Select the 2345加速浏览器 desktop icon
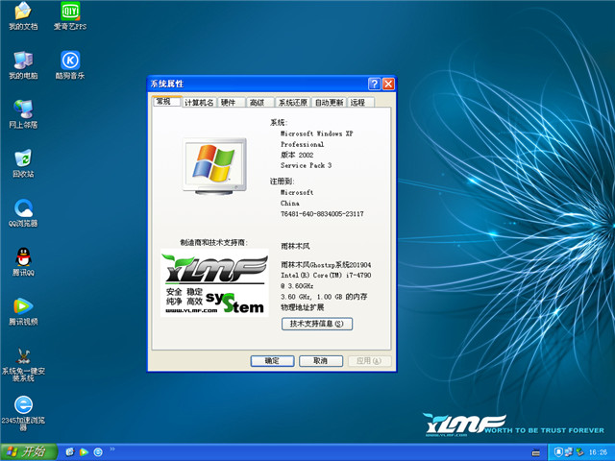 [x=23, y=414]
